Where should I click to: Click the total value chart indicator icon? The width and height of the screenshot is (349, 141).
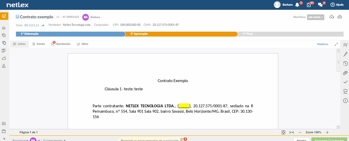click(43, 25)
